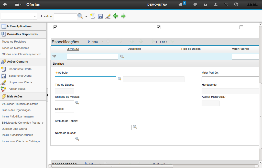Click the Filtro link in Especificações
The width and height of the screenshot is (262, 168).
95,42
